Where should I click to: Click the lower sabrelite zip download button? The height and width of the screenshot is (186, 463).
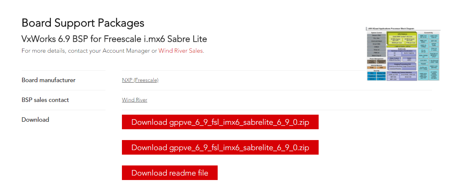coord(220,148)
